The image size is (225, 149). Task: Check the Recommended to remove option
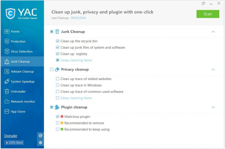[58, 123]
